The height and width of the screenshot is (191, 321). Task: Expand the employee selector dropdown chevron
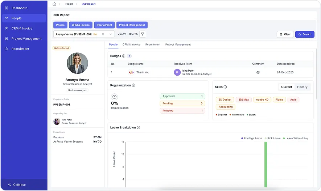(x=111, y=34)
